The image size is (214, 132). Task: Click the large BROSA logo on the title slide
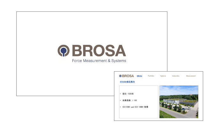pos(92,51)
